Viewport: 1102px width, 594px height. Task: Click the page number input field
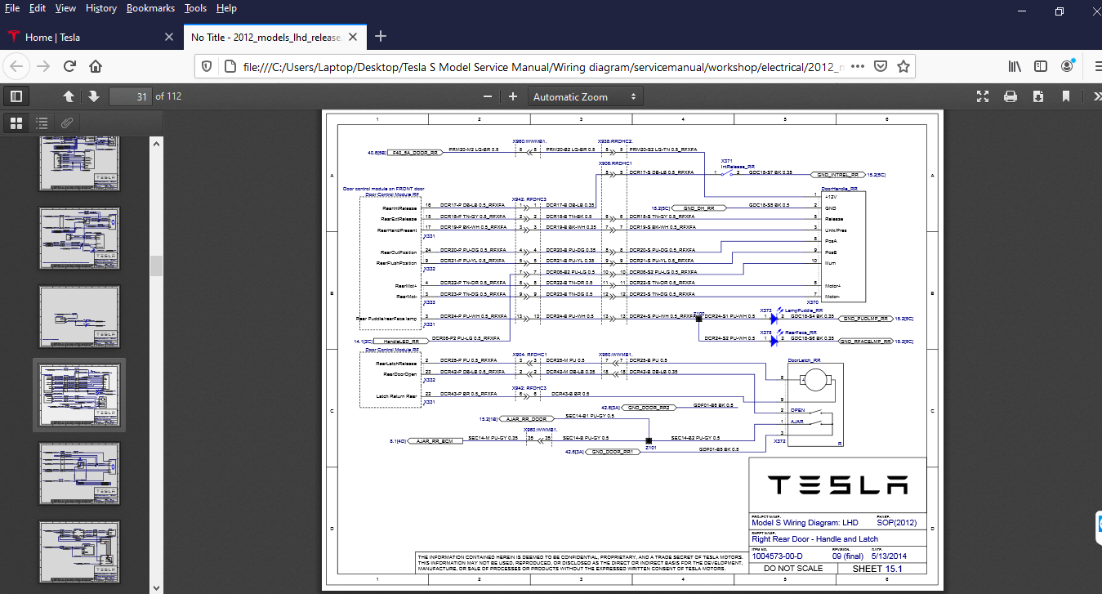[130, 96]
